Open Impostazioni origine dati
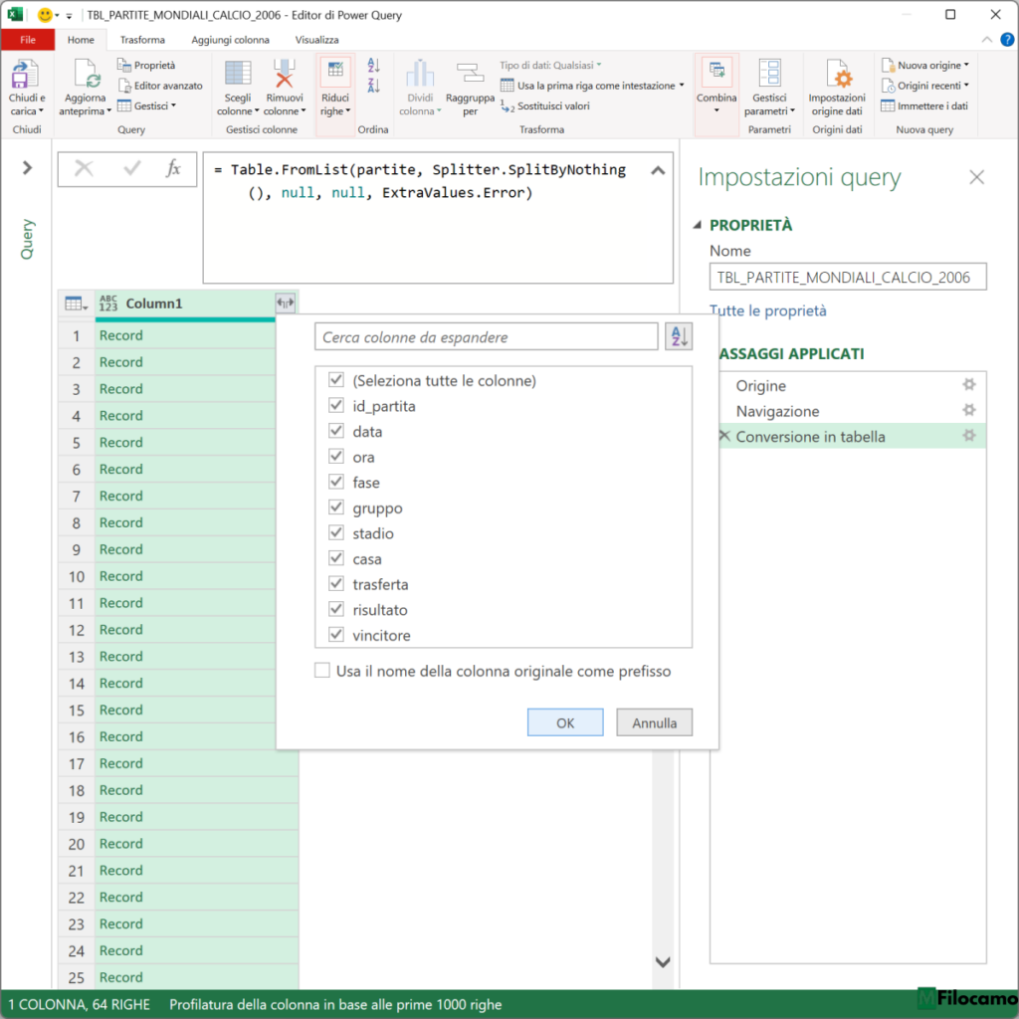Viewport: 1019px width, 1019px height. [836, 88]
